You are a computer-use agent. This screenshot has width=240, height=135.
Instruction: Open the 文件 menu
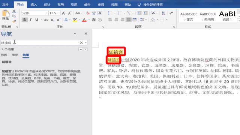click(x=5, y=5)
